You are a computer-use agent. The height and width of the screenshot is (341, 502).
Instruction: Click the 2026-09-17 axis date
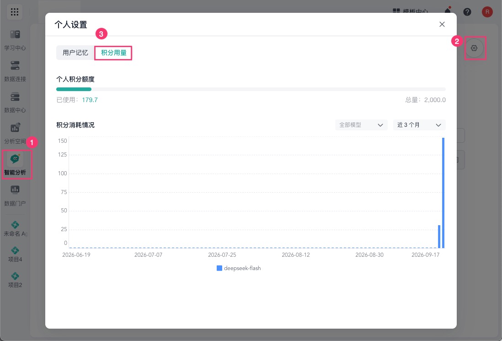tap(426, 255)
